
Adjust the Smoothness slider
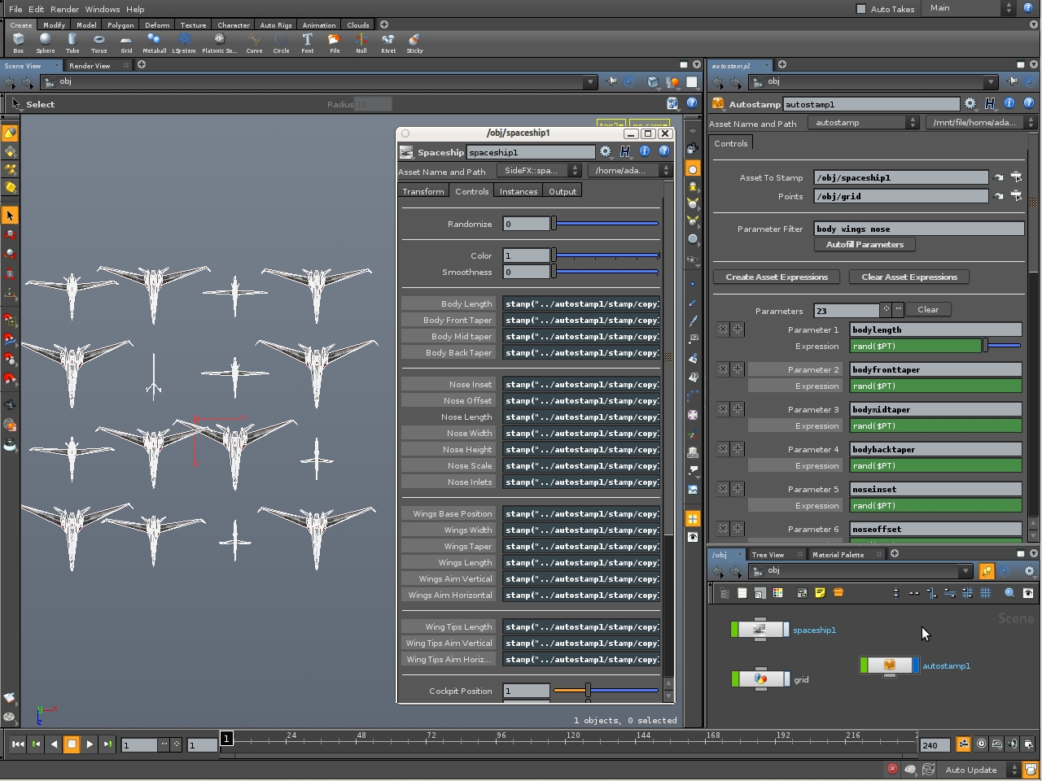click(606, 272)
